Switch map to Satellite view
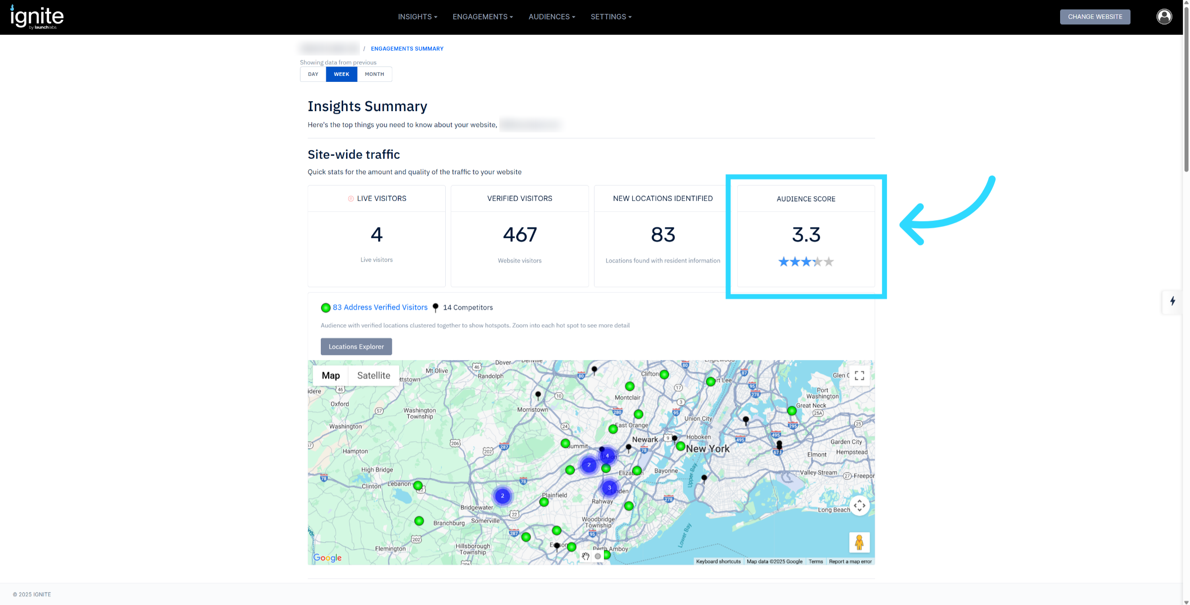 (373, 375)
